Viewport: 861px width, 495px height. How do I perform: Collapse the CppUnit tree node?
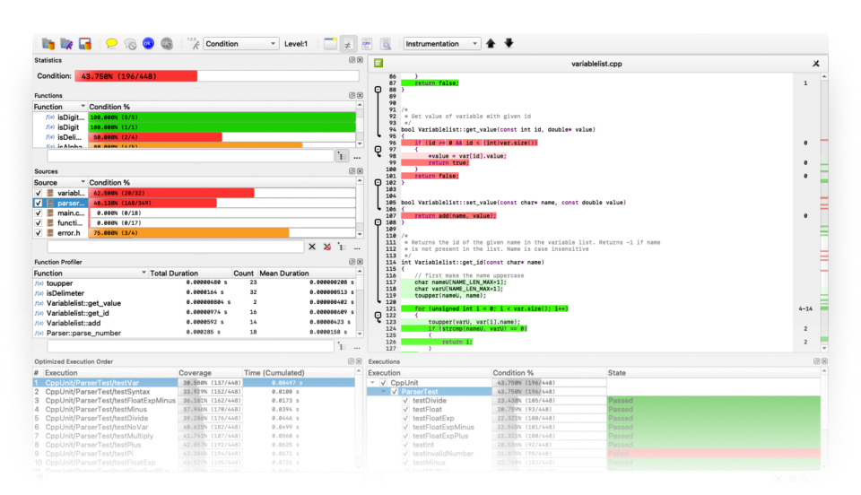coord(374,382)
